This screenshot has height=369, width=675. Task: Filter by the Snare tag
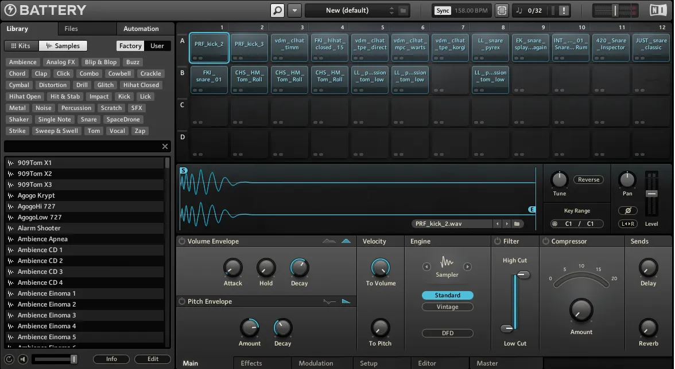pyautogui.click(x=88, y=119)
